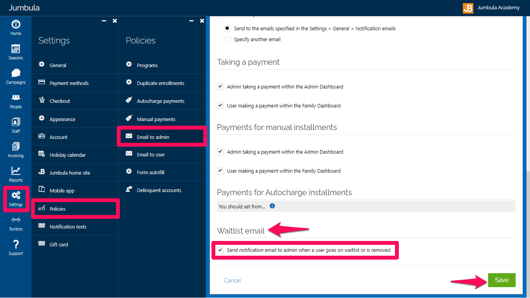Viewport: 530px width, 298px height.
Task: Open Duplicate enrollments in Policies menu
Action: click(x=162, y=83)
